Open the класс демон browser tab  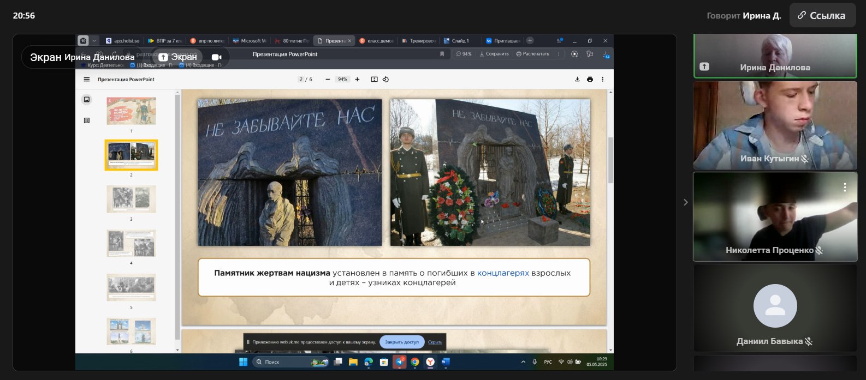[377, 41]
